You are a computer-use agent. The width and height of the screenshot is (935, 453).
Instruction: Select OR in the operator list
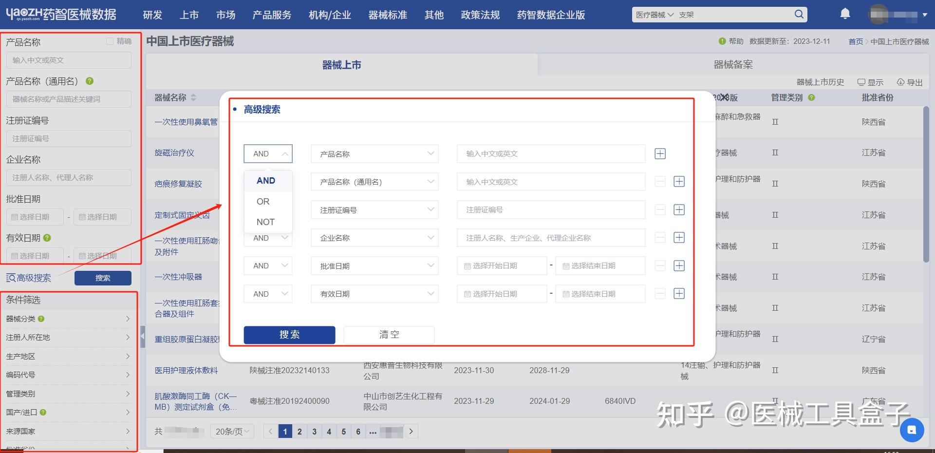coord(268,201)
